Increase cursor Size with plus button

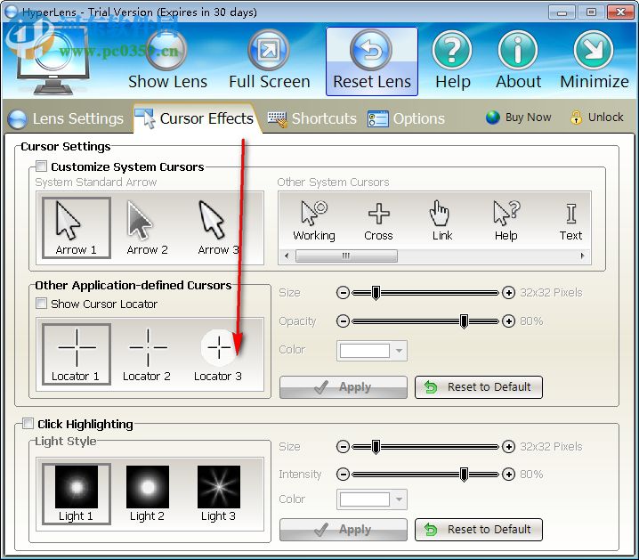508,293
